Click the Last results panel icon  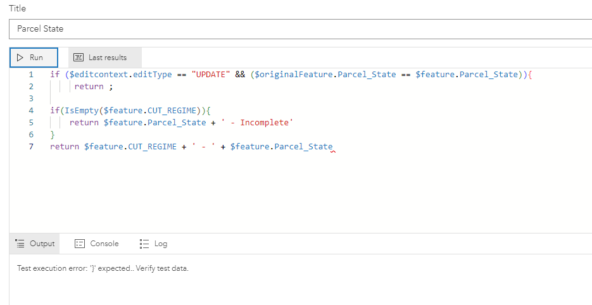point(79,58)
